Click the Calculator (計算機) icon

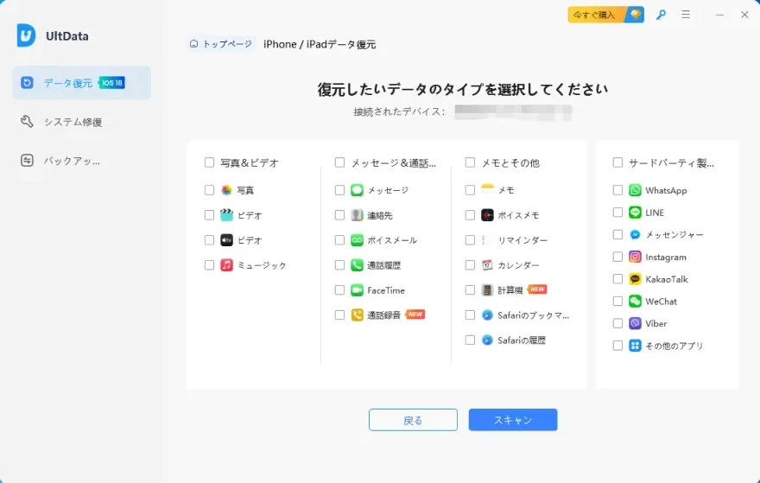click(487, 290)
